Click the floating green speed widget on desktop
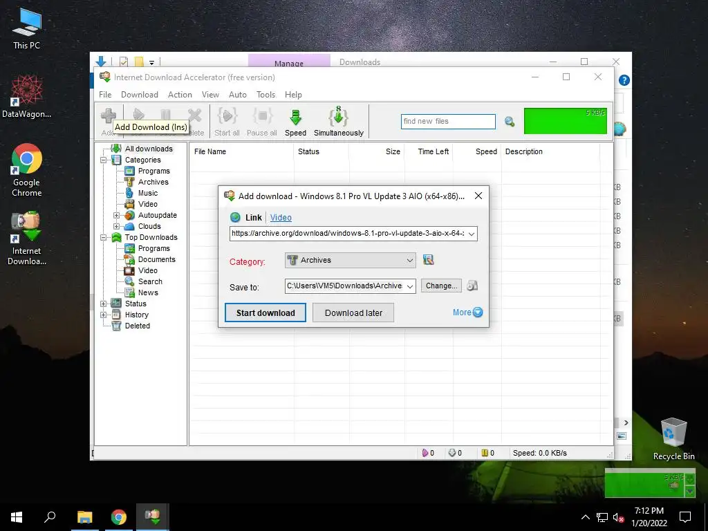Screen dimensions: 708x531 [650, 483]
